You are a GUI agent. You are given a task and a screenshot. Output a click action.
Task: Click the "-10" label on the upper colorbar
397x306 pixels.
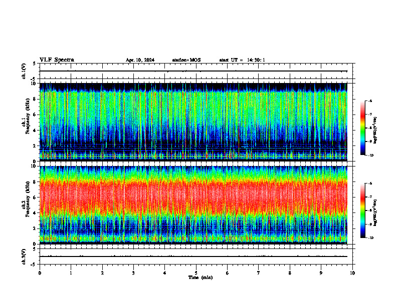click(371, 155)
